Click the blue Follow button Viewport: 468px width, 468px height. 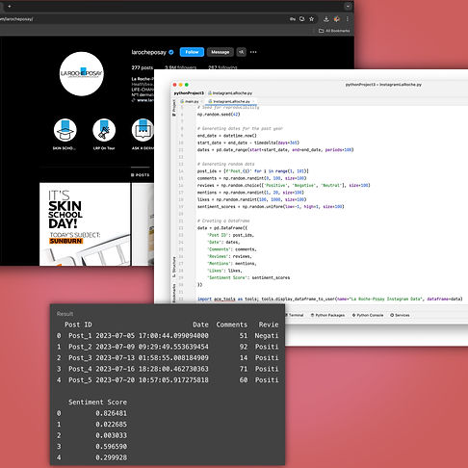pyautogui.click(x=192, y=52)
